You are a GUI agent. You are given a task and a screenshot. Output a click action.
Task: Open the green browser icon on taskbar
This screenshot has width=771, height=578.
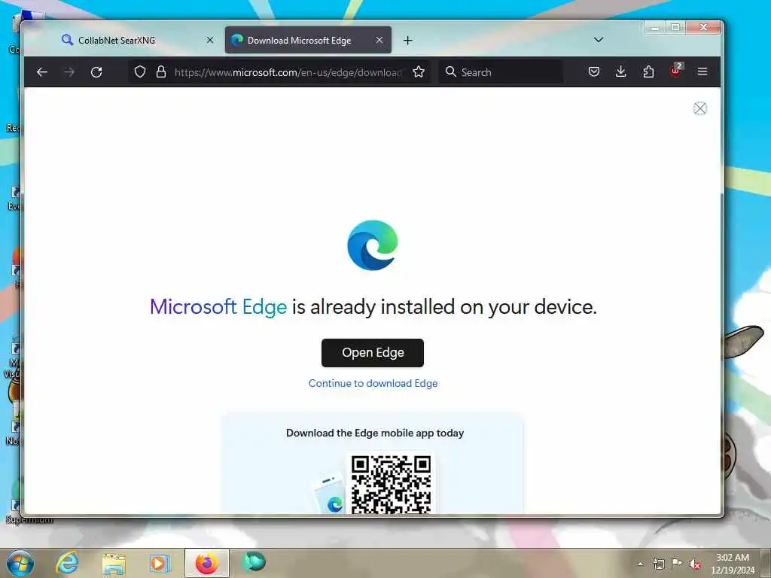(x=254, y=562)
